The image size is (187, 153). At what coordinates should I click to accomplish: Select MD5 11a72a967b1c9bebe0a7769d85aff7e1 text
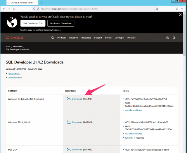tap(146, 99)
